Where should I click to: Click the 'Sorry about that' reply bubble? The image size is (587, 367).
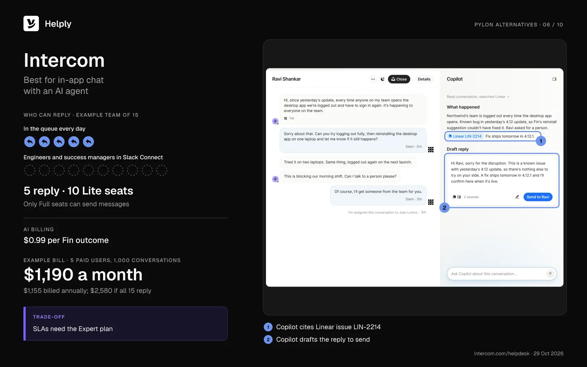point(353,140)
